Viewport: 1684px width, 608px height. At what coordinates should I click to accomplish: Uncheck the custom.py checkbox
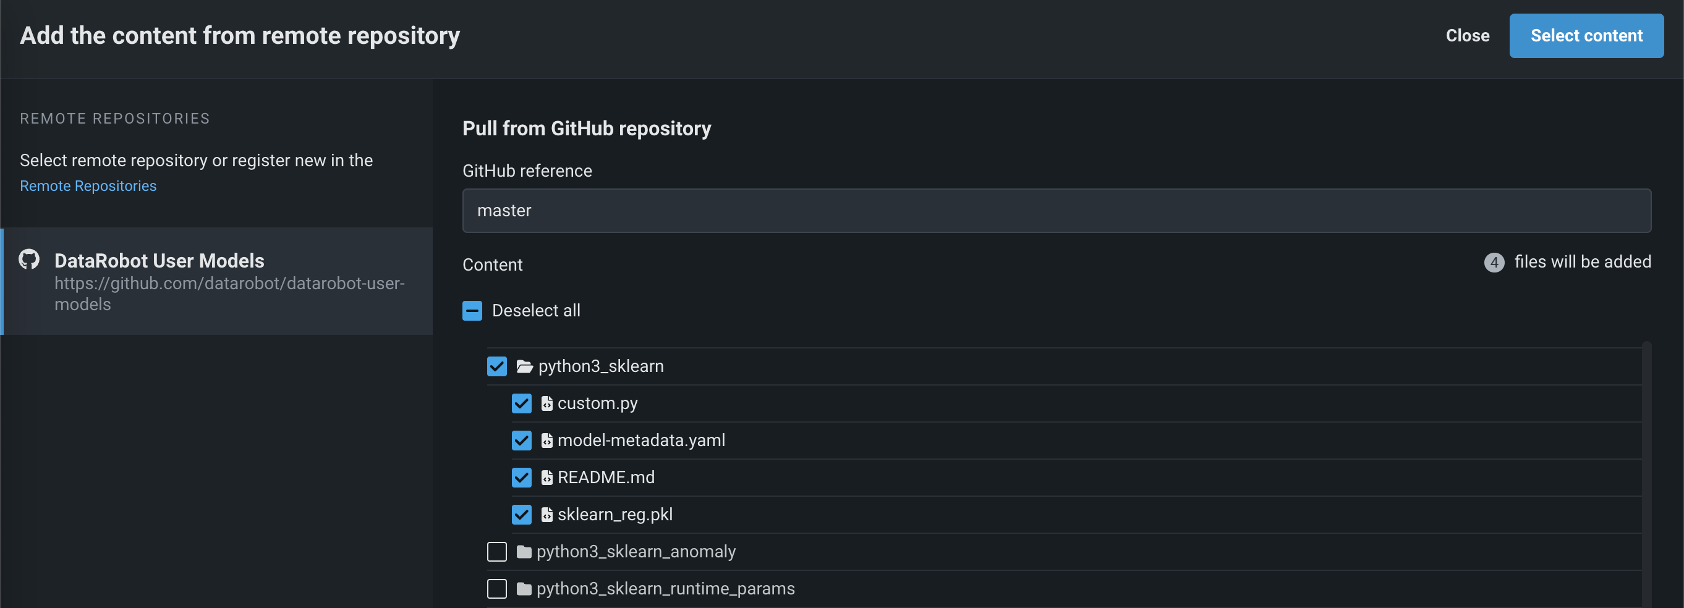tap(522, 403)
